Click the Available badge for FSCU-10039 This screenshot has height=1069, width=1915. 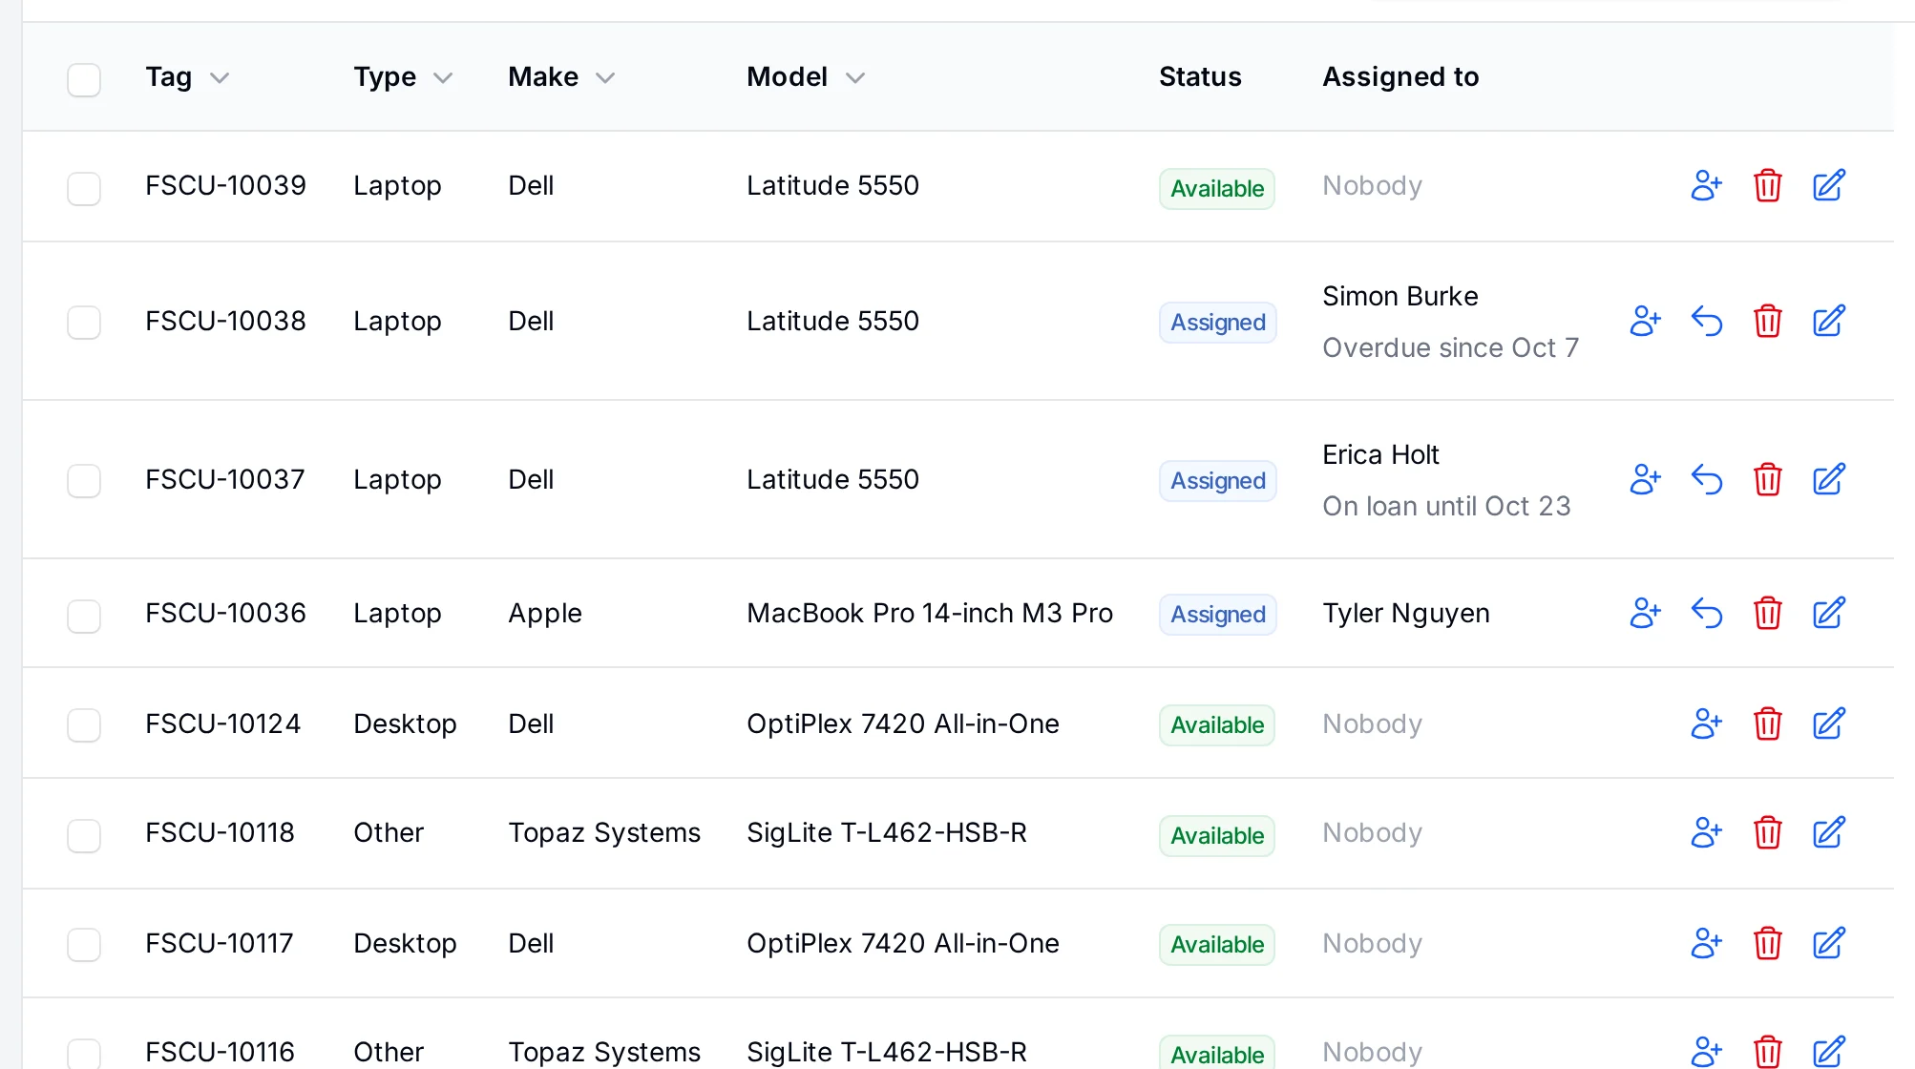[1217, 189]
